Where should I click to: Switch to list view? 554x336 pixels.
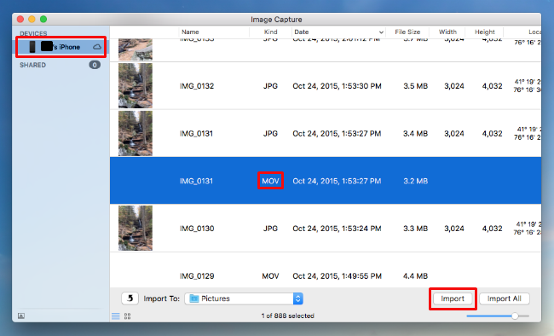[x=116, y=316]
